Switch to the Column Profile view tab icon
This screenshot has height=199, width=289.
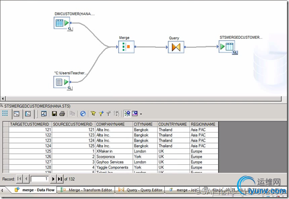[28, 114]
